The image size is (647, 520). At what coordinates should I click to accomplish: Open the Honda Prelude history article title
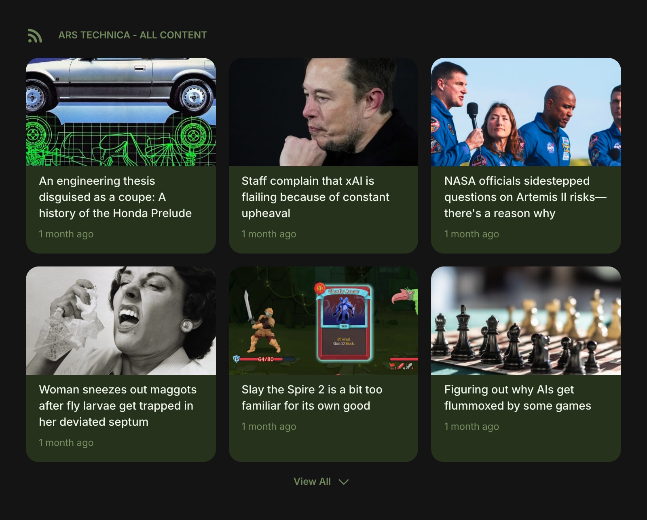click(x=115, y=197)
